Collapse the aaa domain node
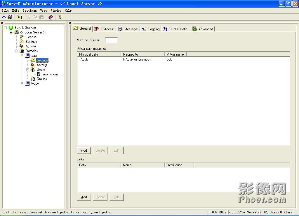The height and width of the screenshot is (216, 299). (x=22, y=56)
